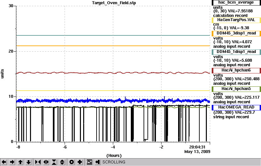The image size is (261, 166).
Task: Select the DDM45_1disp1_read legend entry
Action: (x=236, y=52)
